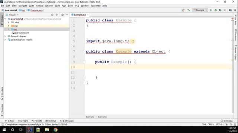Collapse code fold marker at line 9
The image size is (238, 133).
(84, 62)
